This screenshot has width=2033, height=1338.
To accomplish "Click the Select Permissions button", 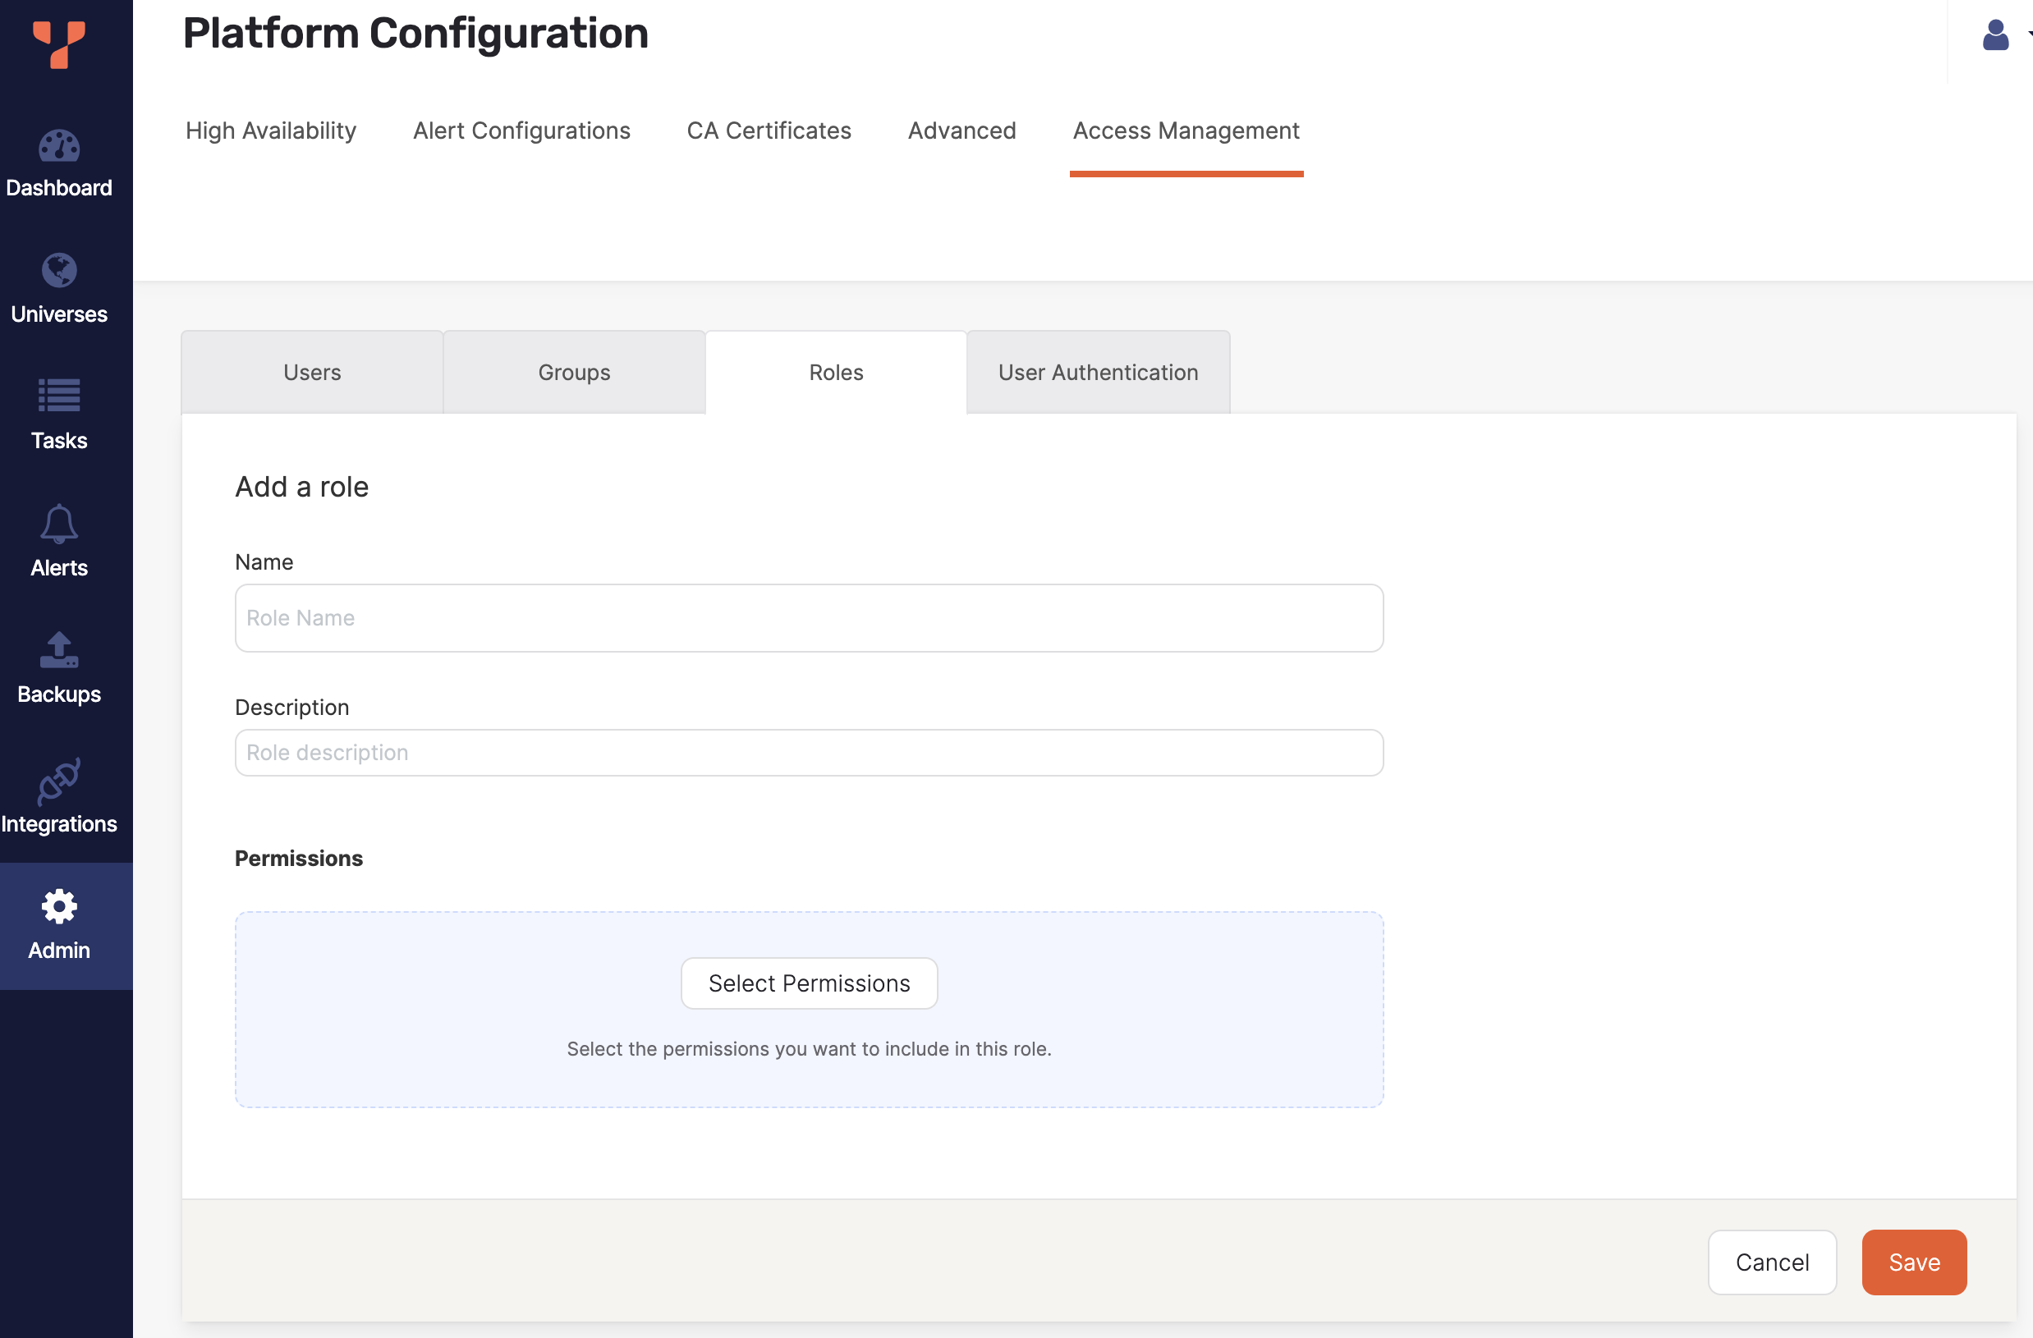I will coord(808,983).
